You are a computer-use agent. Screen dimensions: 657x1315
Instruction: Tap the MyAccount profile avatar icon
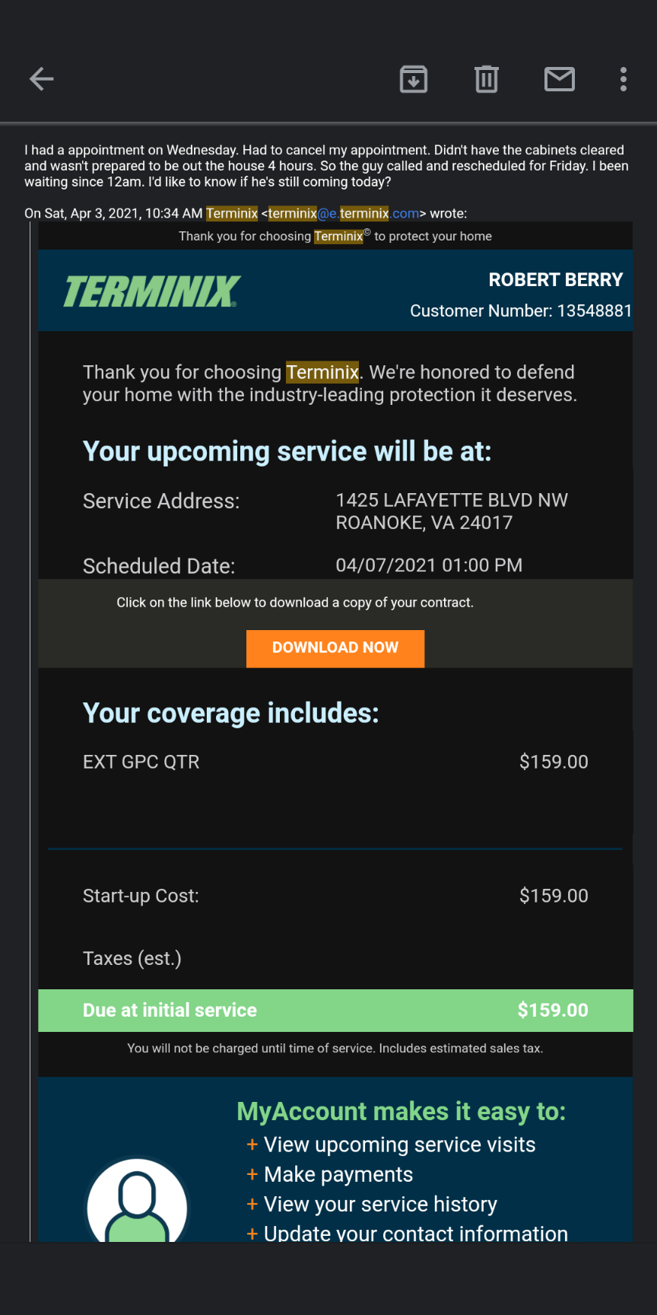(137, 1202)
